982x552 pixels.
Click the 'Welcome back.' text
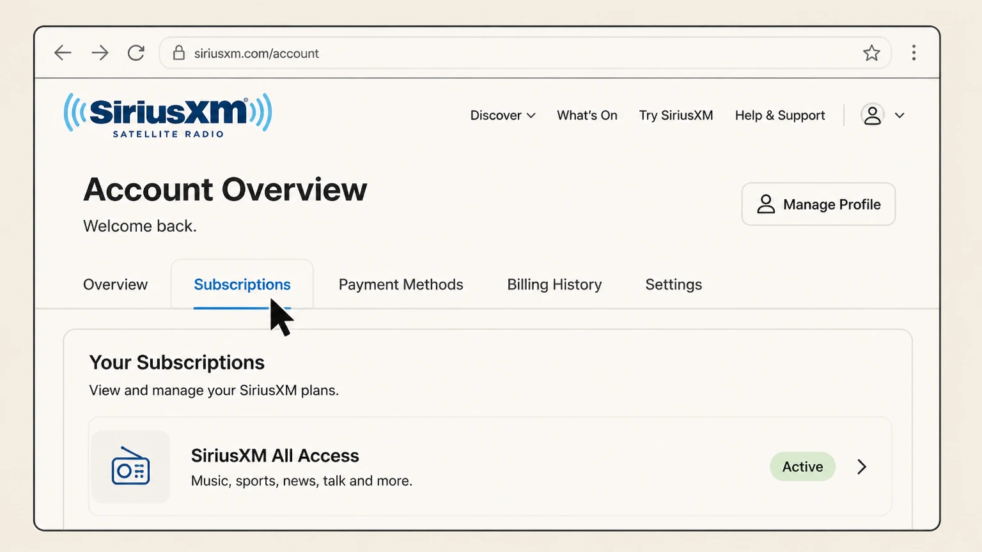tap(140, 226)
